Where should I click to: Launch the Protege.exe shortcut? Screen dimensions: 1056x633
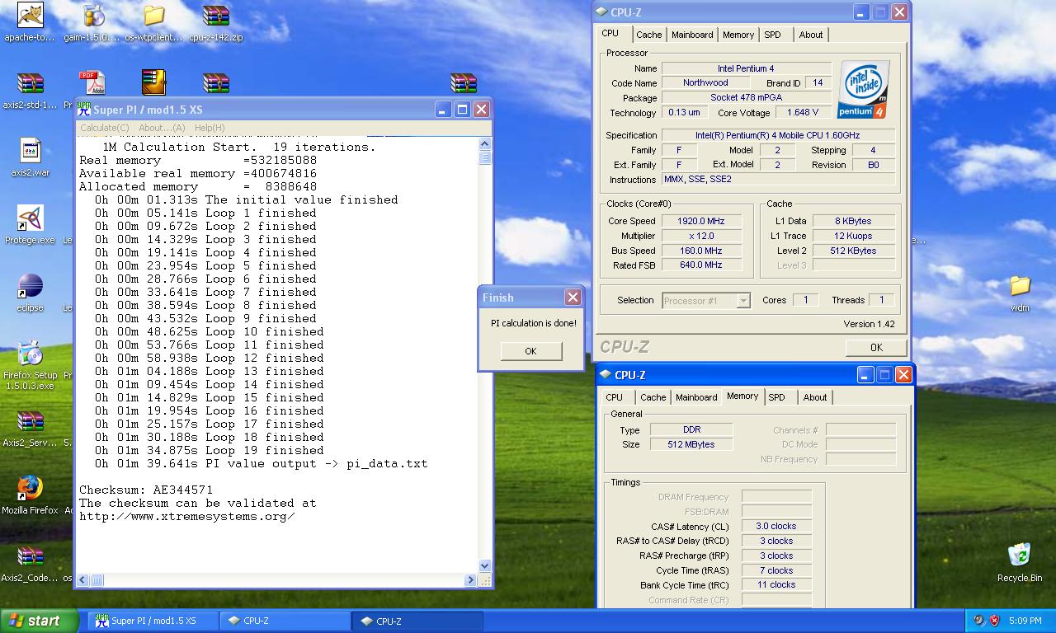pos(31,218)
